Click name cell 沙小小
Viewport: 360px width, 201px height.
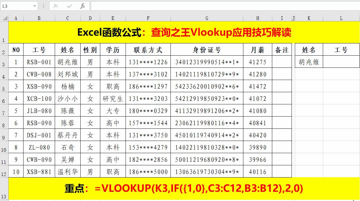[x=68, y=98]
